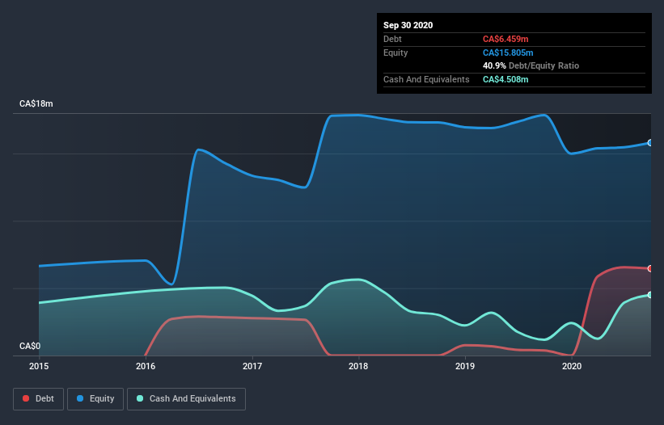Click the Cash And Equivalents endpoint marker
The image size is (664, 425).
click(650, 295)
